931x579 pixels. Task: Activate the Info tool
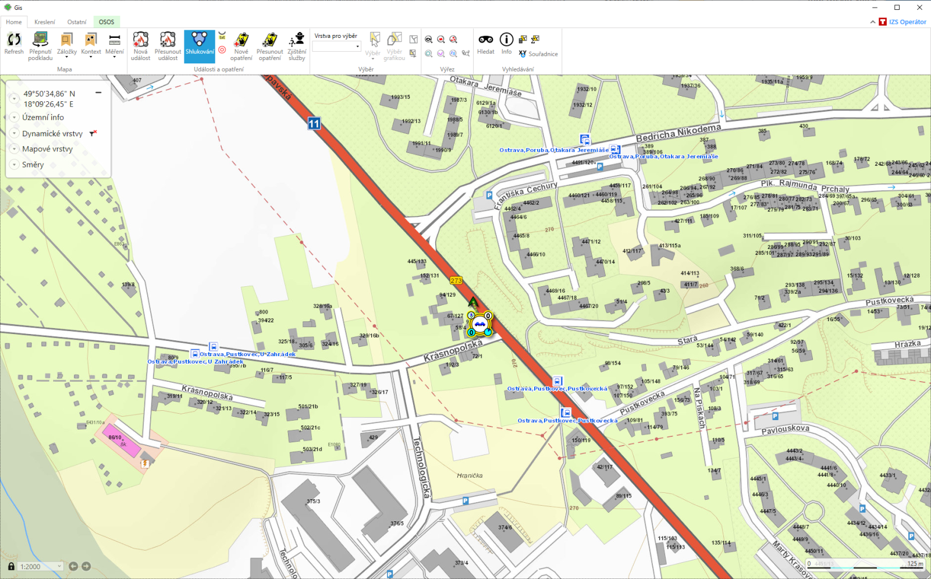click(x=507, y=44)
